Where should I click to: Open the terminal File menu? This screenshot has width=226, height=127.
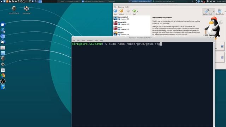coord(74,41)
